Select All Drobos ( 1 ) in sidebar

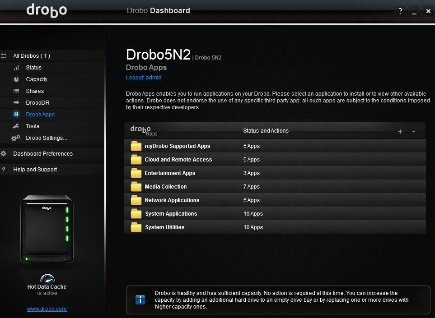pyautogui.click(x=52, y=55)
